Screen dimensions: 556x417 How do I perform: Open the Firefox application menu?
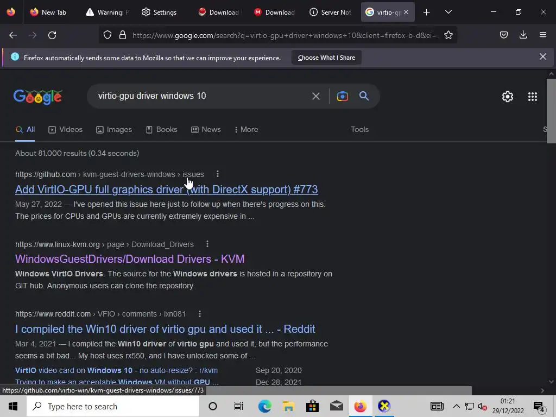coord(542,35)
